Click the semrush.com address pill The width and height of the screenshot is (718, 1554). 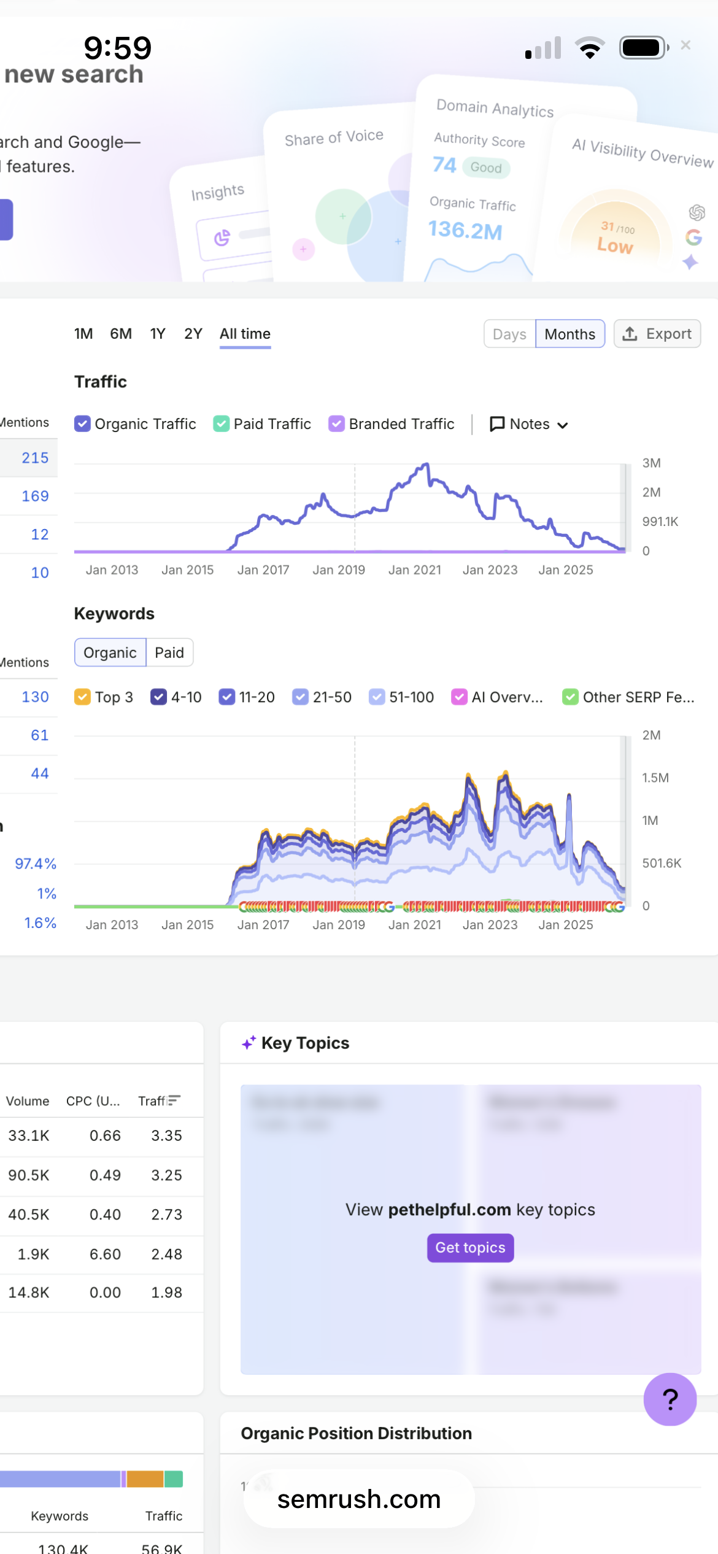(359, 1499)
